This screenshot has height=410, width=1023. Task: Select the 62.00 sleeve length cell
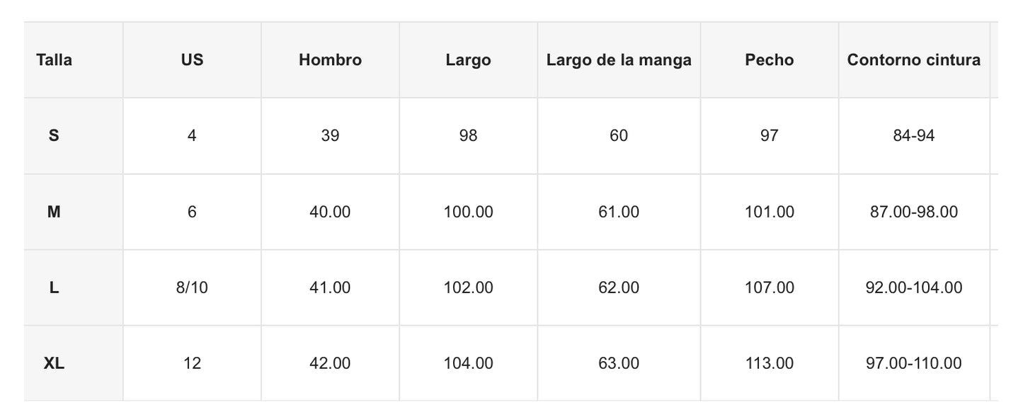coord(619,287)
